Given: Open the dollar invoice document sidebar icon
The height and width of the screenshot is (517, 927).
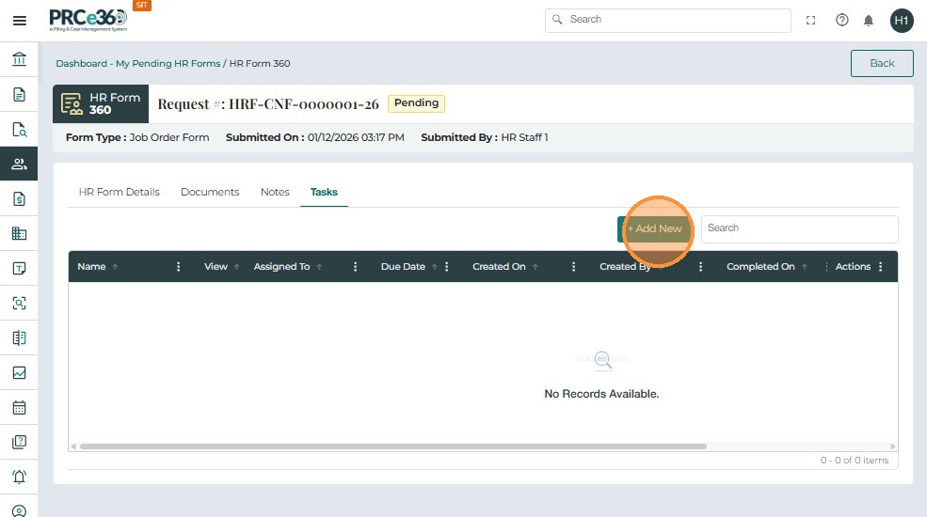Looking at the screenshot, I should pos(19,199).
